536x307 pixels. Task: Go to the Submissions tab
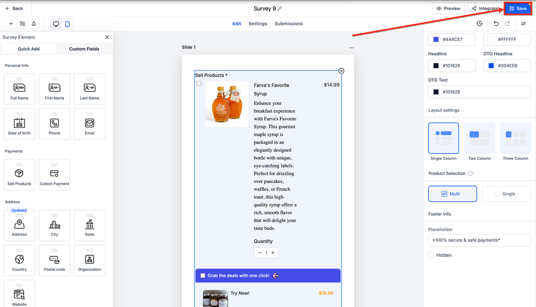pos(289,23)
